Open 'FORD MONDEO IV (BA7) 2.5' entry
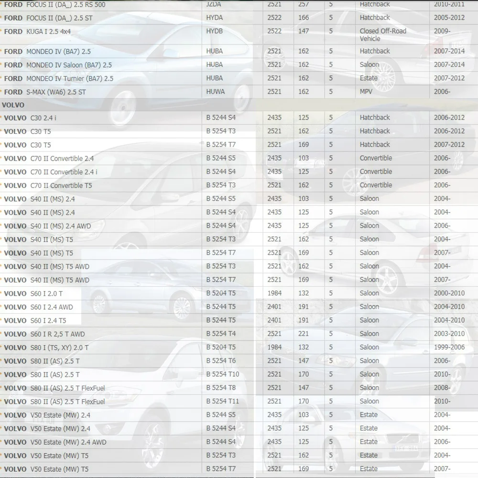This screenshot has width=478, height=478. [x=47, y=52]
